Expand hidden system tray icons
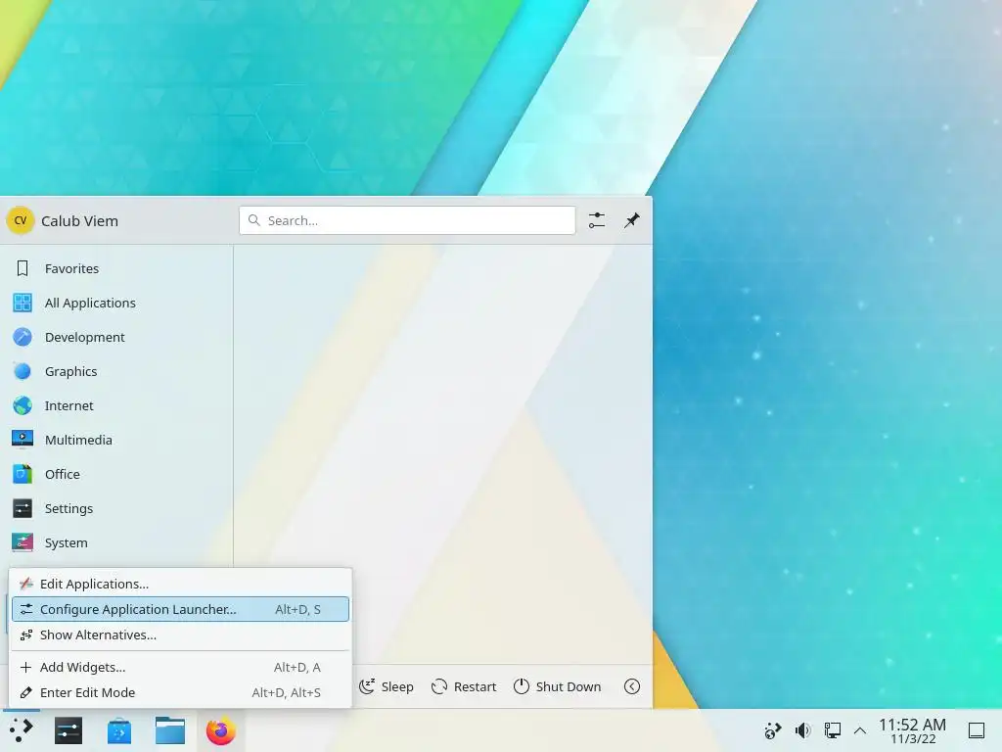Screen dimensions: 1002x752 click(860, 730)
